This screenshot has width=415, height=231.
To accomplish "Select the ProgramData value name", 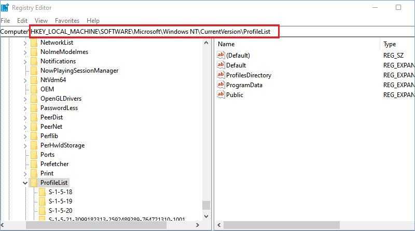I will coord(244,85).
